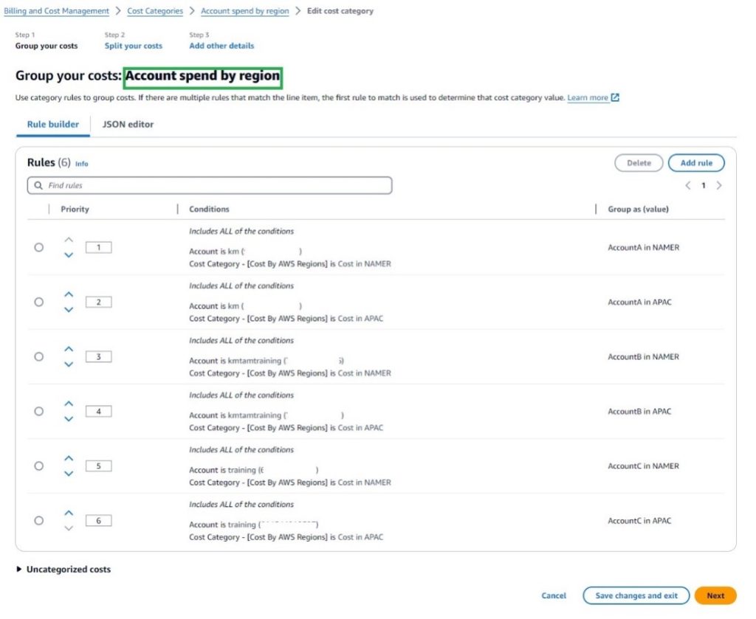Move rule priority 2 up with arrow
The image size is (756, 619).
(69, 294)
